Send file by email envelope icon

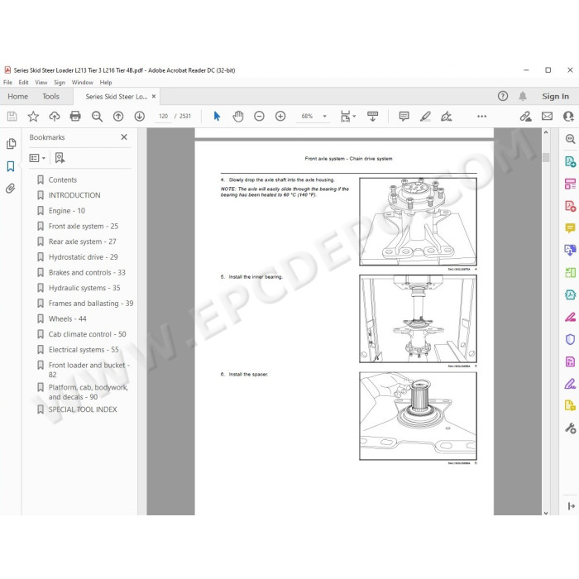pos(547,117)
